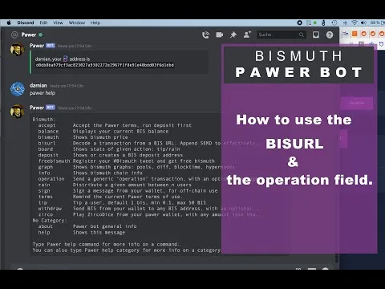Click the orange Y icon in browser window
385x289 pixels.
(x=355, y=34)
